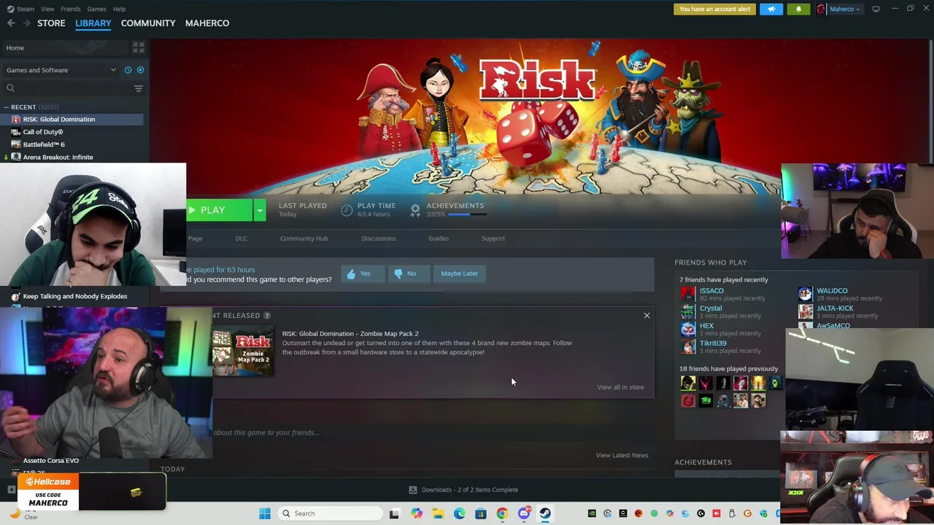Open the Zombie Map Pack 2 thumbnail
This screenshot has height=525, width=934.
(243, 351)
